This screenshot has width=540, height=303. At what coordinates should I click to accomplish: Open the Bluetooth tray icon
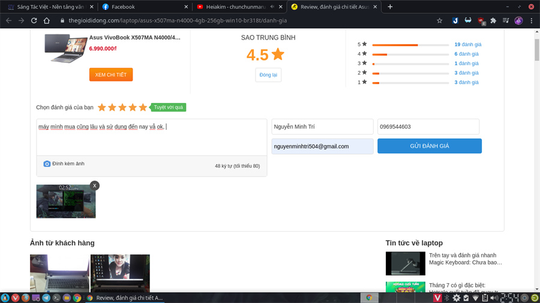click(447, 298)
